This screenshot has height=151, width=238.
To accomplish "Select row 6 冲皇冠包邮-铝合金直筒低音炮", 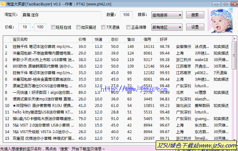I will (117, 79).
